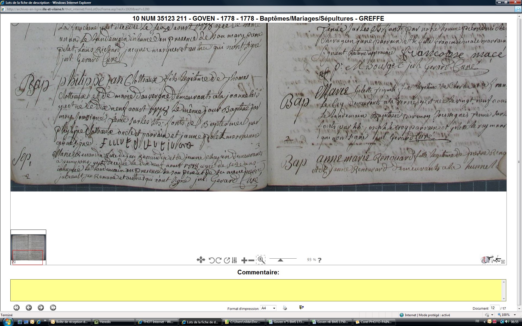The width and height of the screenshot is (522, 326).
Task: Rotate the document counterclockwise
Action: [x=212, y=260]
